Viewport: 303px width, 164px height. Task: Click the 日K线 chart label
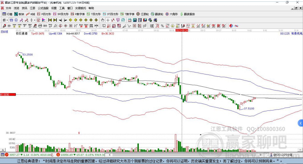pyautogui.click(x=4, y=32)
